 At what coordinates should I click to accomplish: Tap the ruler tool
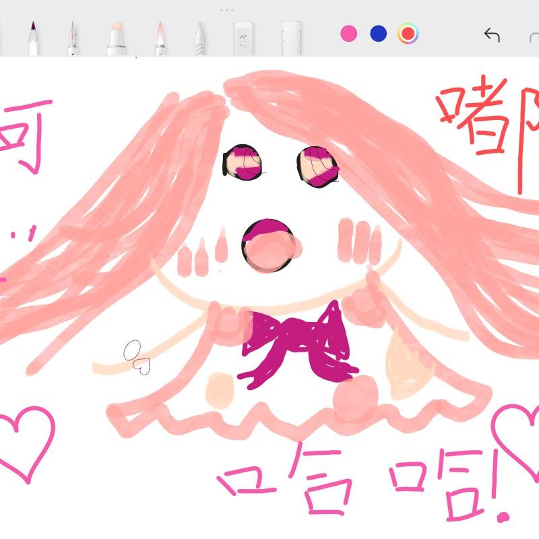[291, 38]
